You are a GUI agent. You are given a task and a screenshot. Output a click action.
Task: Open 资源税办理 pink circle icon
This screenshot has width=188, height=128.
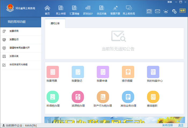tap(78, 97)
